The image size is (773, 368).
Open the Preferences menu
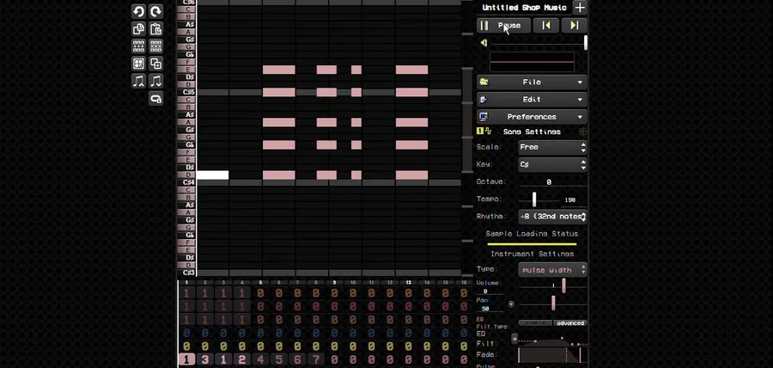click(532, 117)
